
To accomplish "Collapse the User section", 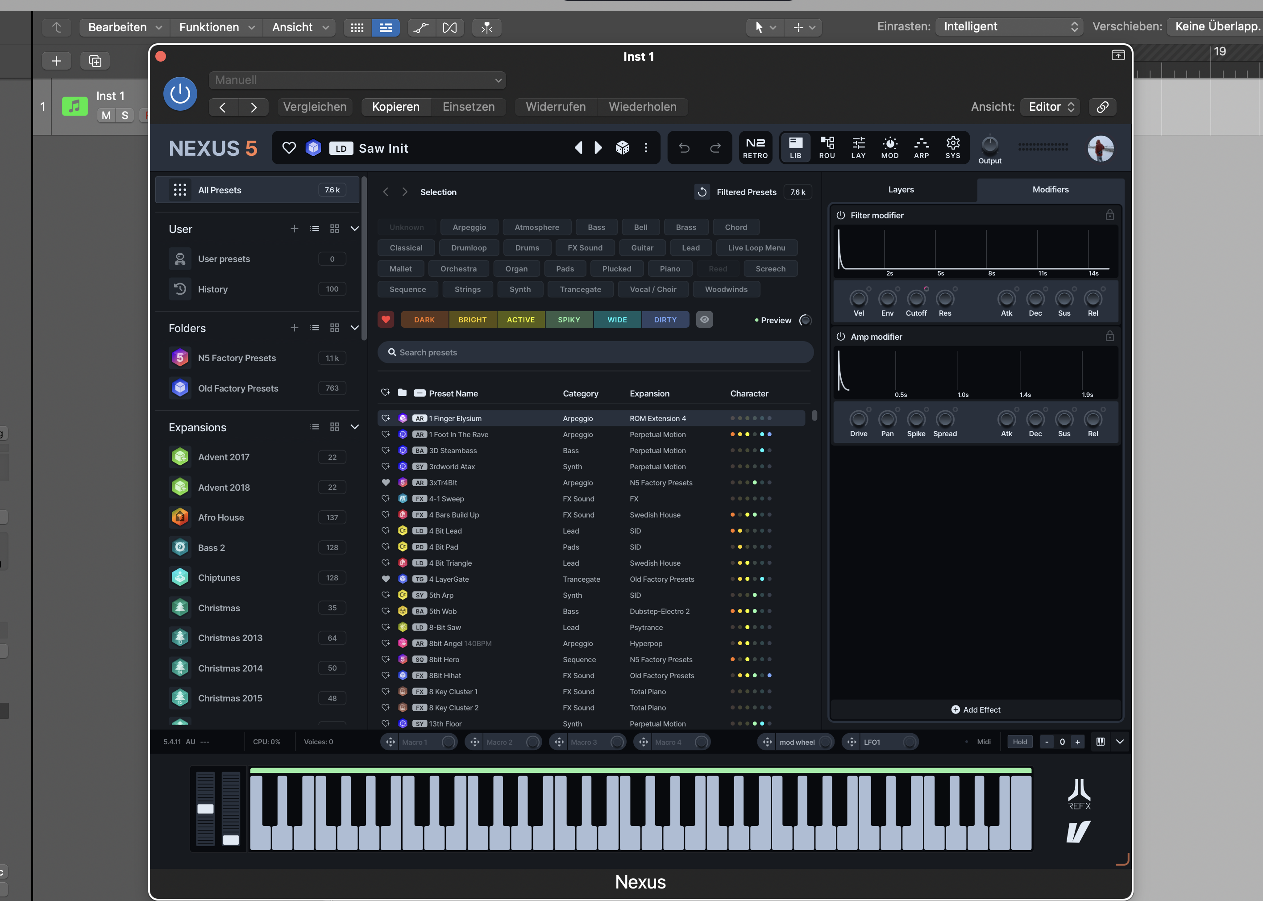I will [x=355, y=229].
